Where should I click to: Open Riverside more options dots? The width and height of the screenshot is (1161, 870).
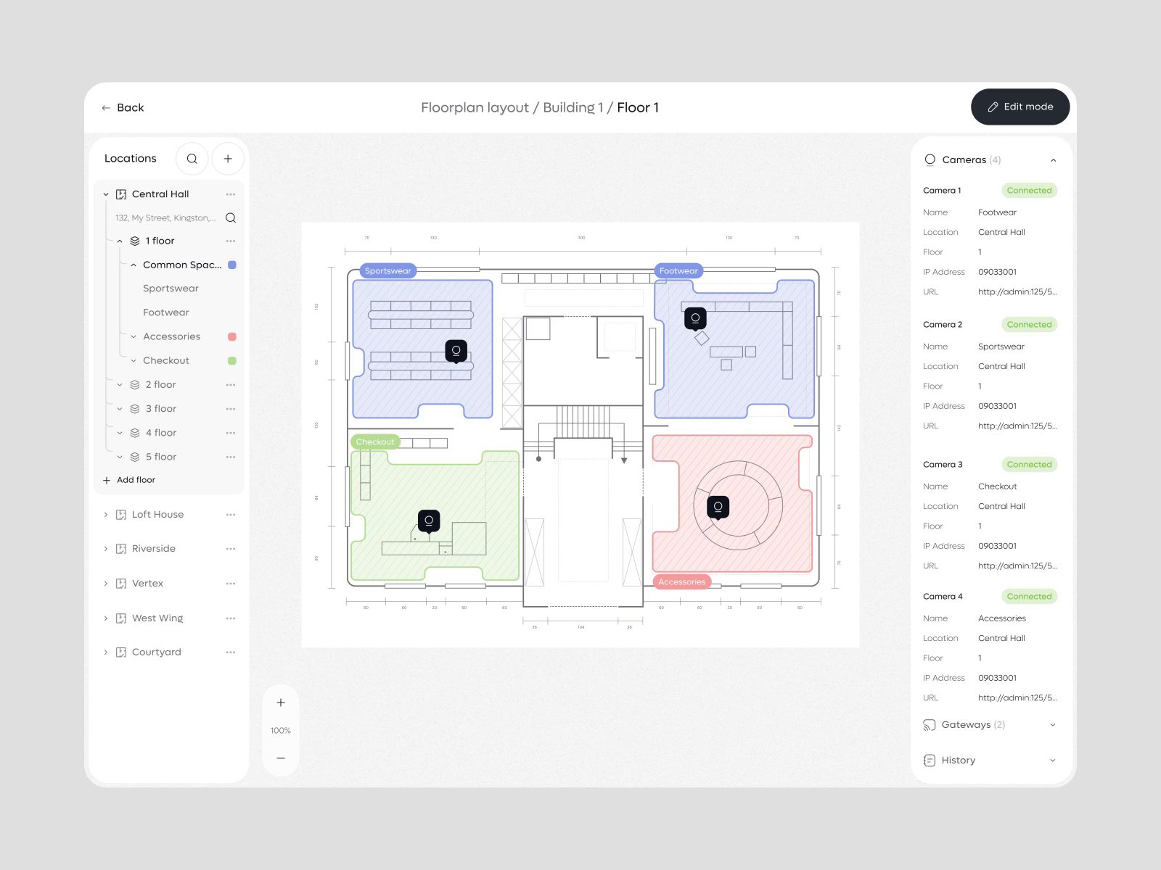click(231, 549)
